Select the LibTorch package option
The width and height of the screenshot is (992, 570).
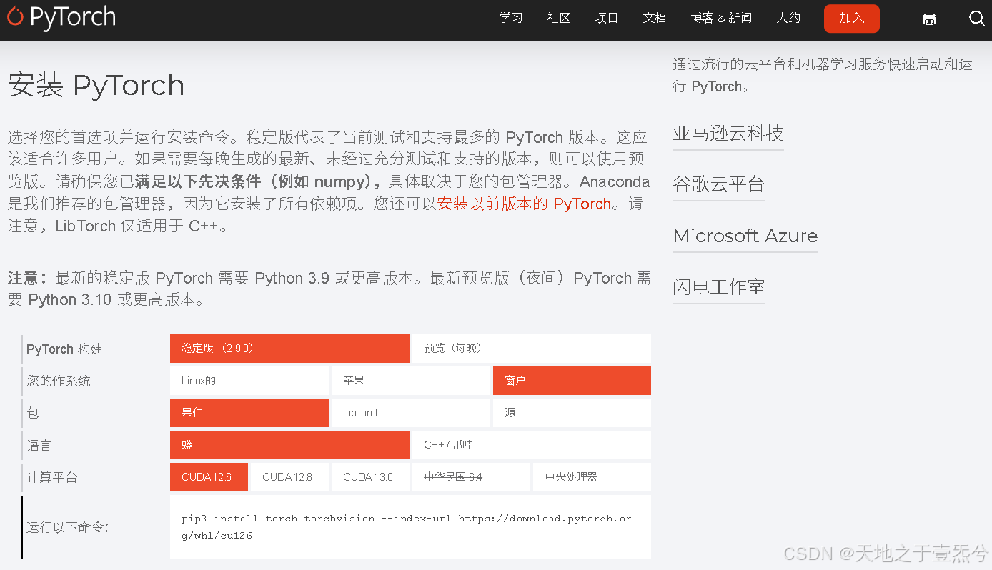coord(411,413)
